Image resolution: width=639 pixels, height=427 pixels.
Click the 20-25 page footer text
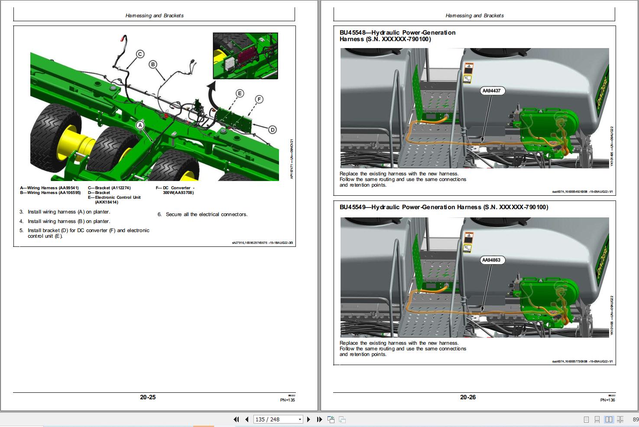tap(148, 397)
